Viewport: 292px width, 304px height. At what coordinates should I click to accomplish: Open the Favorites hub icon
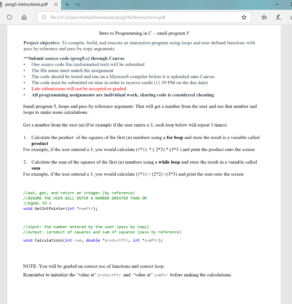pyautogui.click(x=264, y=18)
